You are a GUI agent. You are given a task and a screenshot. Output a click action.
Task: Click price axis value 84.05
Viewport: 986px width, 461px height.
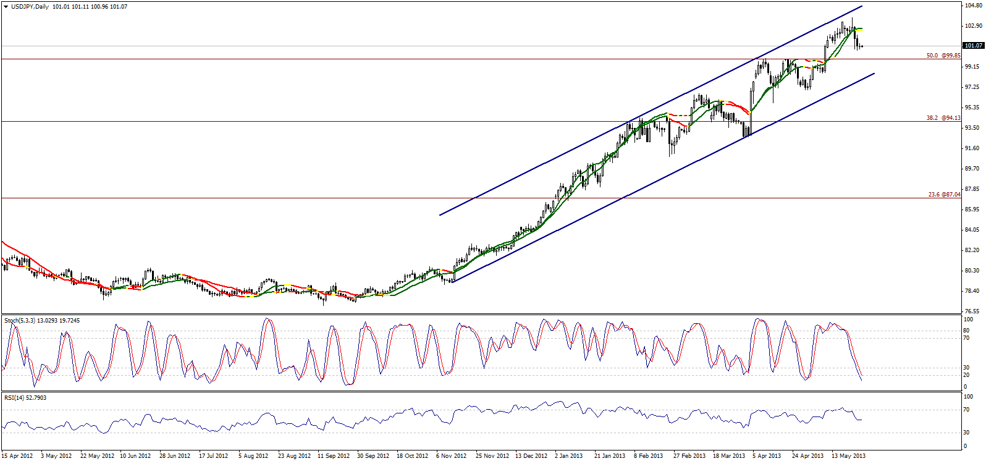[x=973, y=230]
